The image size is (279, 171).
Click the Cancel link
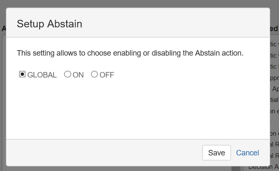[247, 152]
